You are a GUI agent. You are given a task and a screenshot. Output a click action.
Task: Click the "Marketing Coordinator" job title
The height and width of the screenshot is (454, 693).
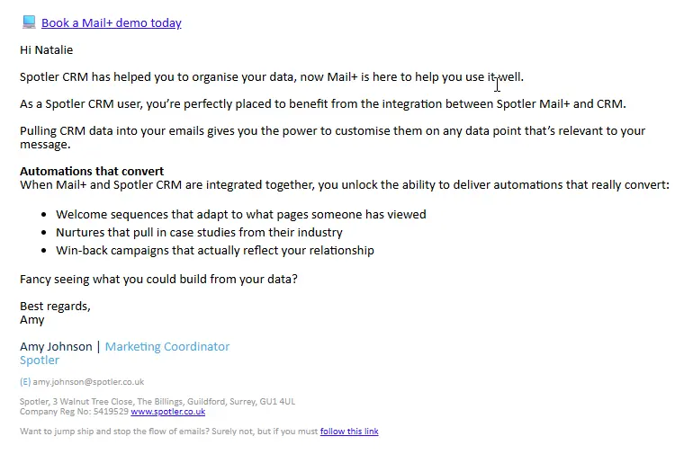tap(167, 347)
